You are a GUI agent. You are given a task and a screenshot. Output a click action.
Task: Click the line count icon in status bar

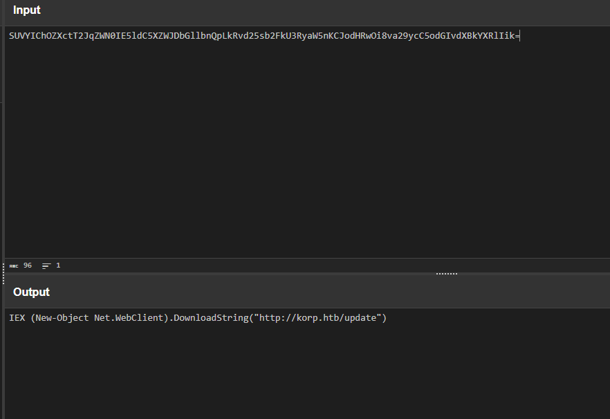click(46, 266)
